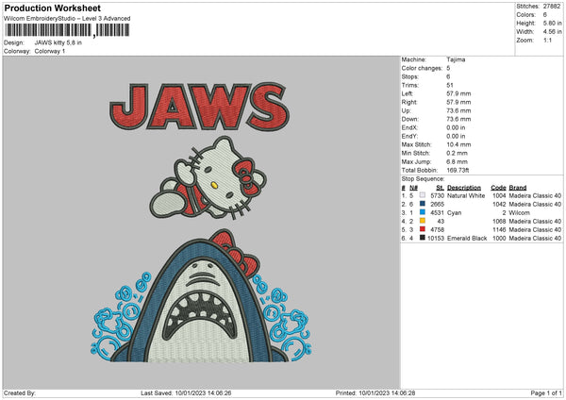Click the JAWS lettering in the design preview
Viewport: 566px width, 400px height.
tap(200, 107)
